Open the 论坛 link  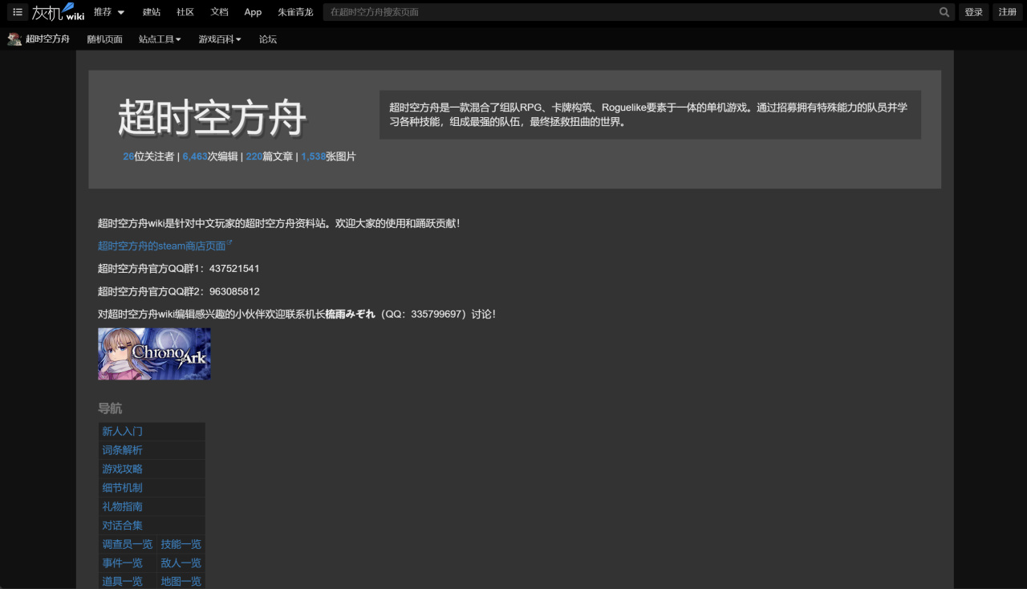click(x=268, y=39)
